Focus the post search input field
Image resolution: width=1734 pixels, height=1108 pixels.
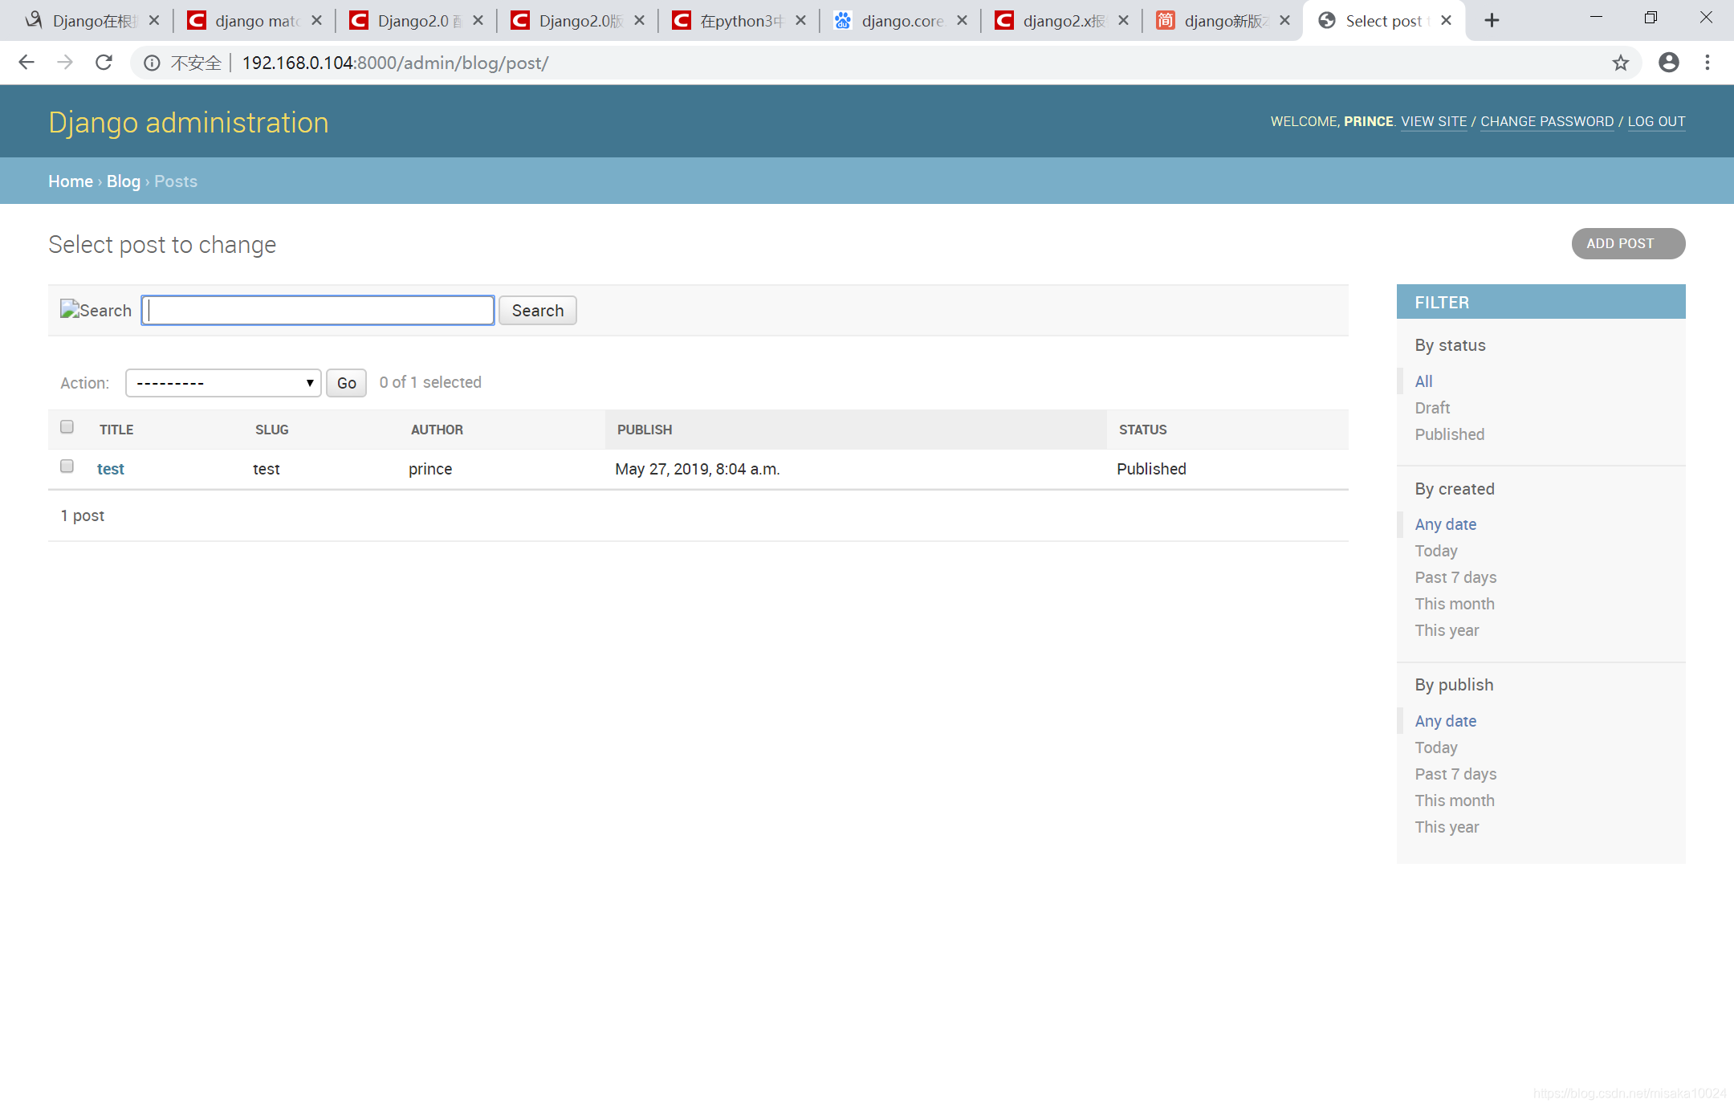pos(318,311)
